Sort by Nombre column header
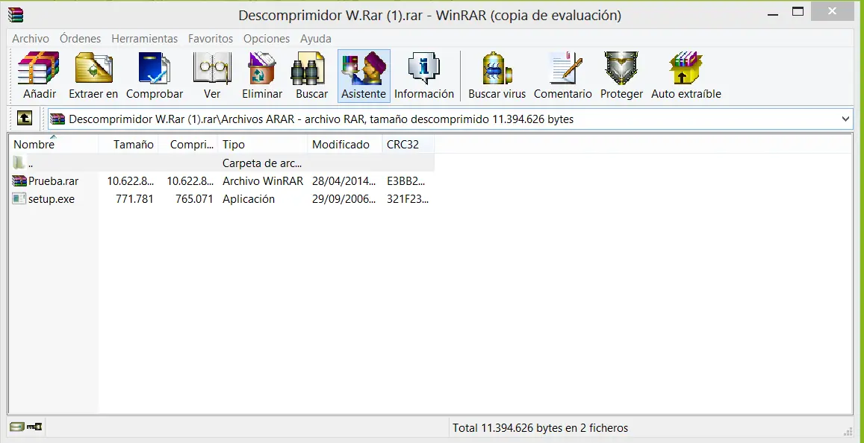The width and height of the screenshot is (864, 443). point(54,144)
